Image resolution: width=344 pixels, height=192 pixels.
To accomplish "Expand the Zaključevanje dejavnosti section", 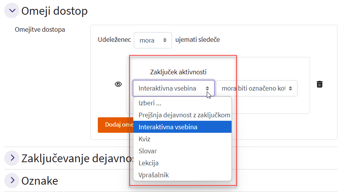I will tap(11, 158).
